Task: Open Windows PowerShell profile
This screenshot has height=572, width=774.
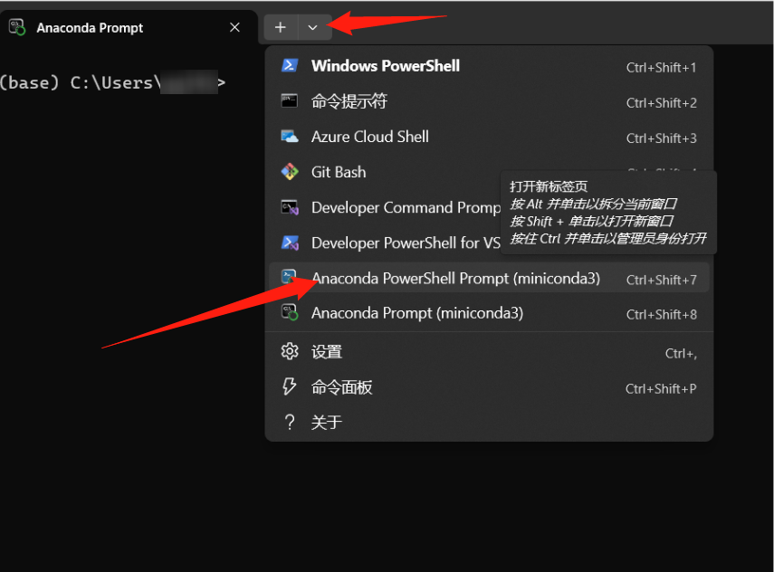Action: [x=489, y=66]
